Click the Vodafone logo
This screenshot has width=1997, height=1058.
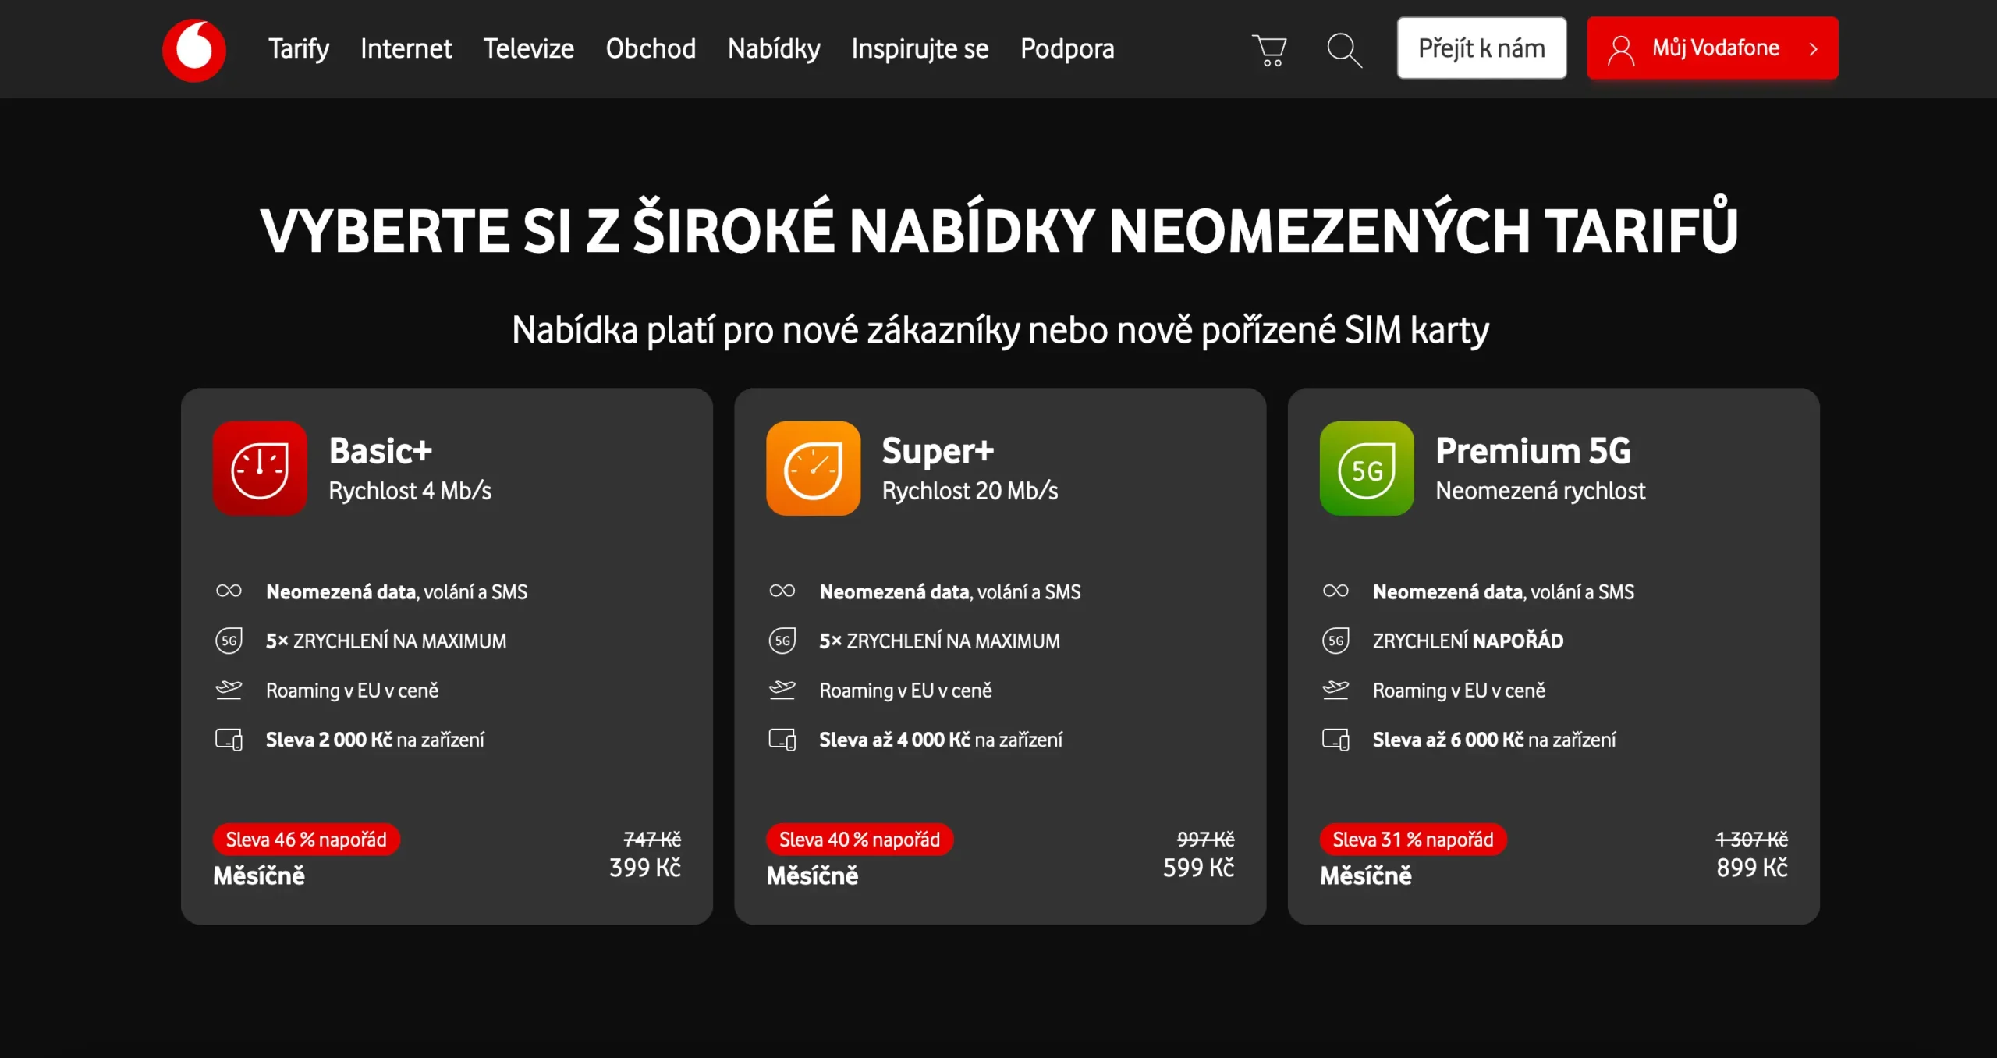[194, 49]
